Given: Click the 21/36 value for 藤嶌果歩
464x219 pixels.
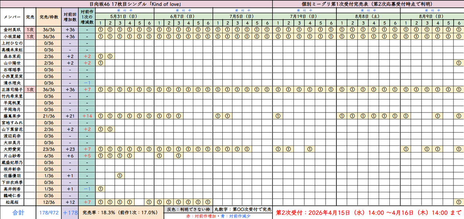Looking at the screenshot, I should pyautogui.click(x=48, y=116).
